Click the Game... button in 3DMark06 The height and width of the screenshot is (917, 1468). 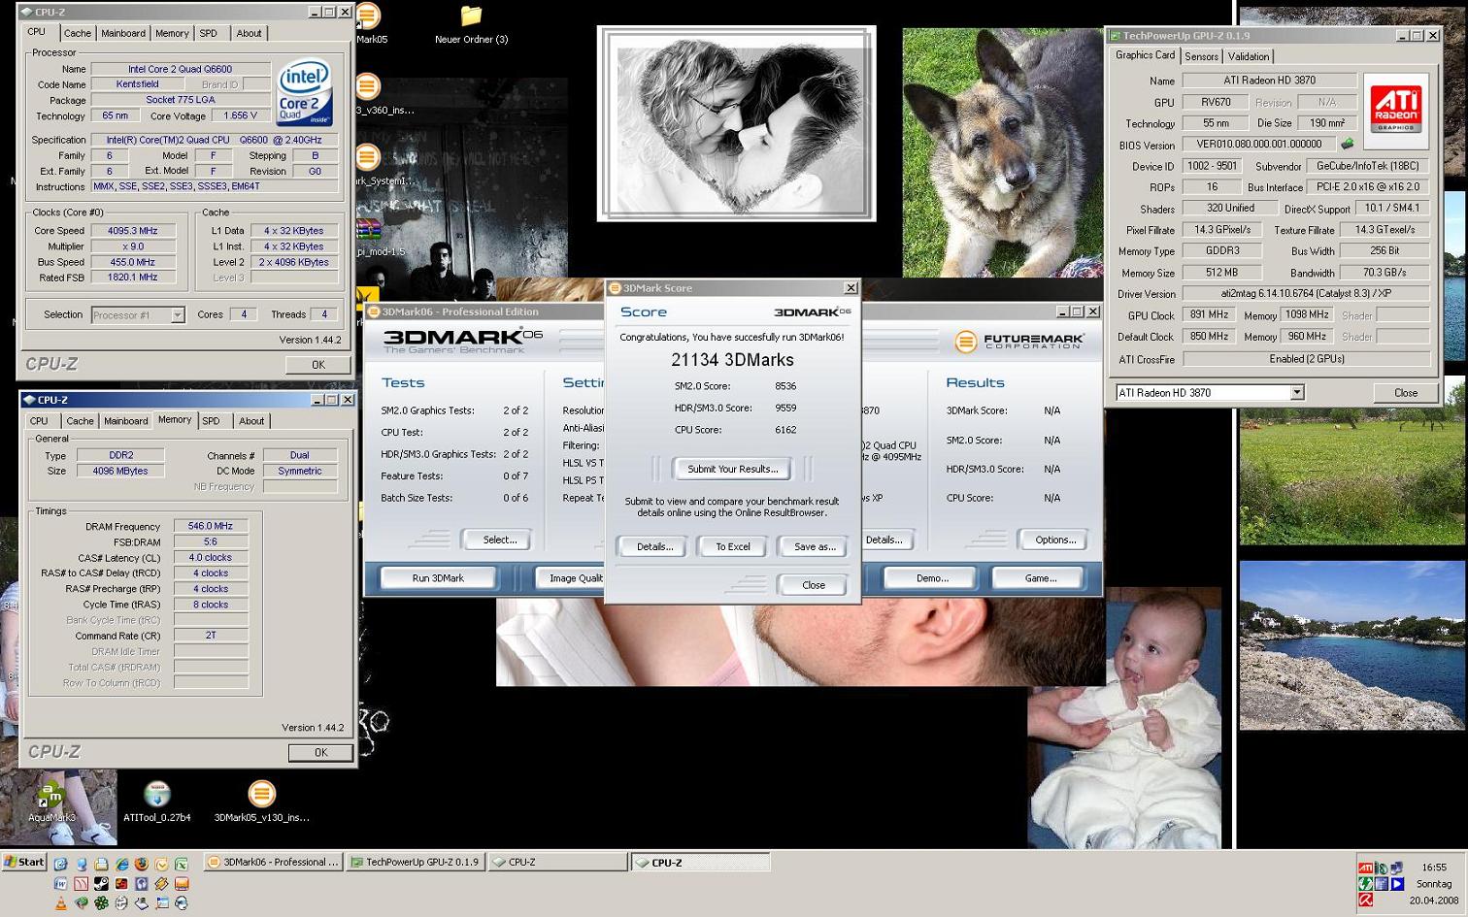(1040, 577)
